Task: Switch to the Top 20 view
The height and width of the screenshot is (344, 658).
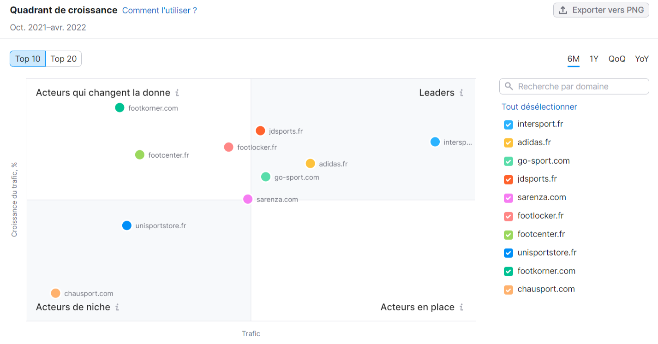Action: (x=63, y=59)
